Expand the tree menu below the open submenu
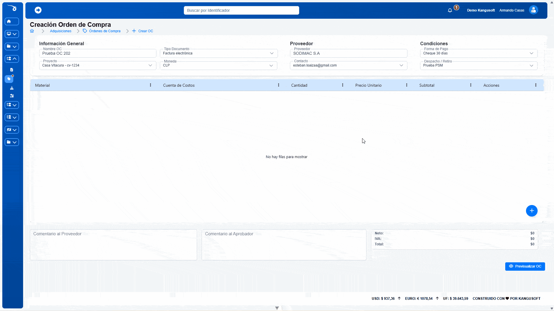The height and width of the screenshot is (311, 554). (x=12, y=105)
